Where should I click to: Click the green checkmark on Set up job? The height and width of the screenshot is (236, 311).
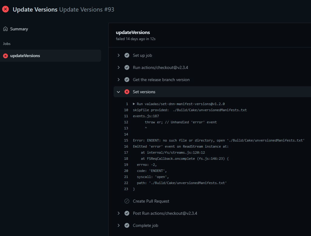click(x=127, y=55)
